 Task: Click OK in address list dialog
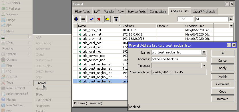pyautogui.click(x=222, y=53)
